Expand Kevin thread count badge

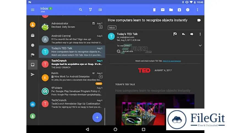(x=100, y=77)
